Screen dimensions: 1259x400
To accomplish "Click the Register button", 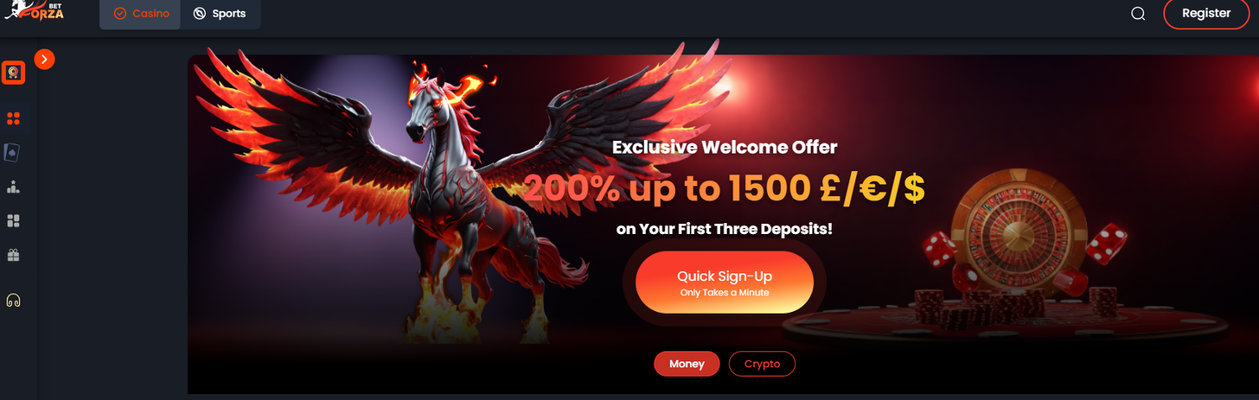I will click(1206, 13).
